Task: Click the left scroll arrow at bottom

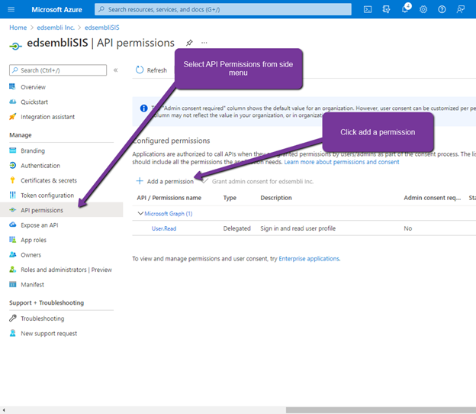Action: coord(4,410)
